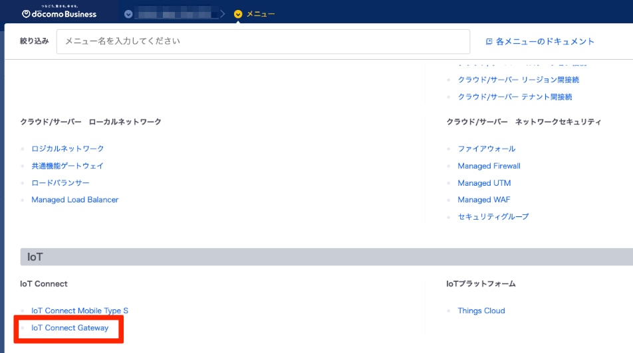Click the IoTプラットフォーム subheading
Viewport: 633px width, 353px height.
click(x=481, y=284)
